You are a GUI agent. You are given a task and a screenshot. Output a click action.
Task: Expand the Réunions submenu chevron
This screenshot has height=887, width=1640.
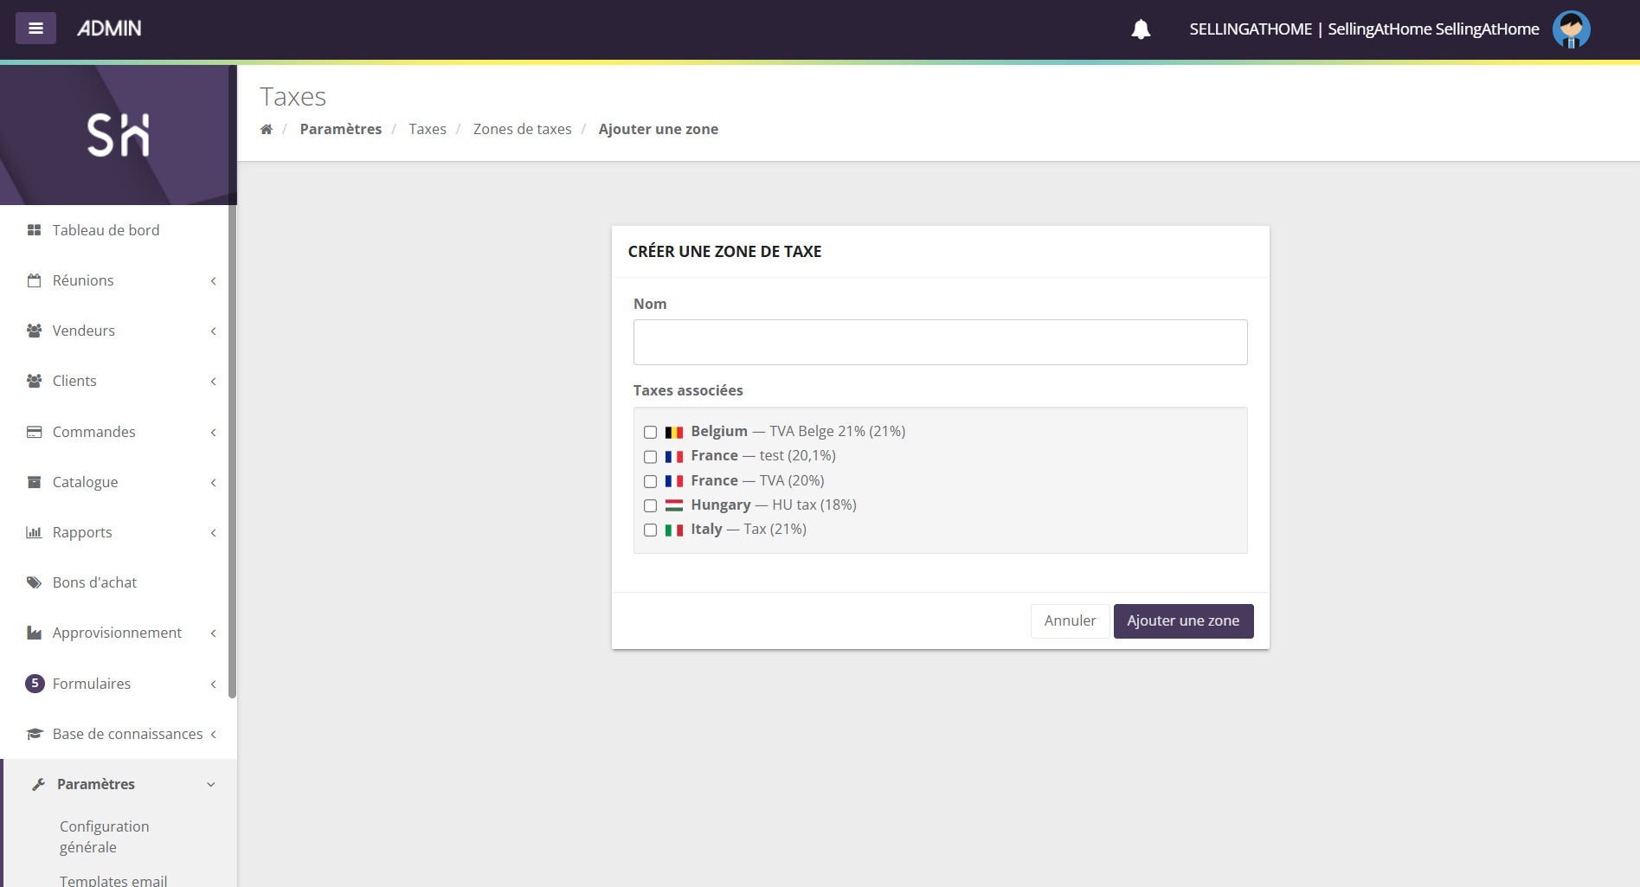(x=213, y=280)
